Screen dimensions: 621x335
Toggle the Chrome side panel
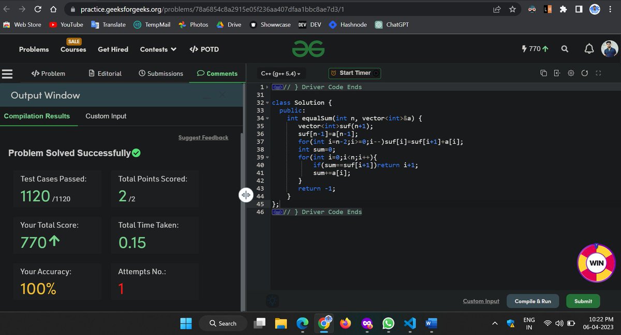click(x=579, y=9)
